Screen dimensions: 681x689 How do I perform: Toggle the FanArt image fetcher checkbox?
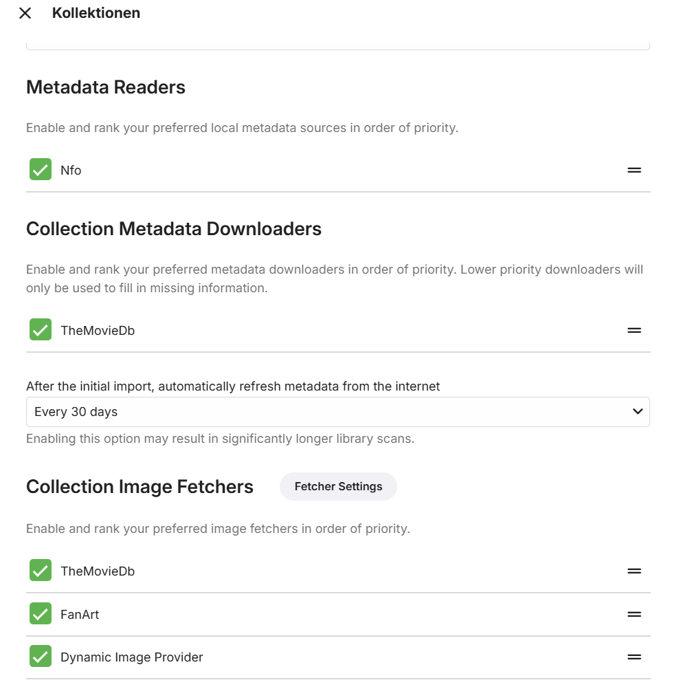click(41, 614)
